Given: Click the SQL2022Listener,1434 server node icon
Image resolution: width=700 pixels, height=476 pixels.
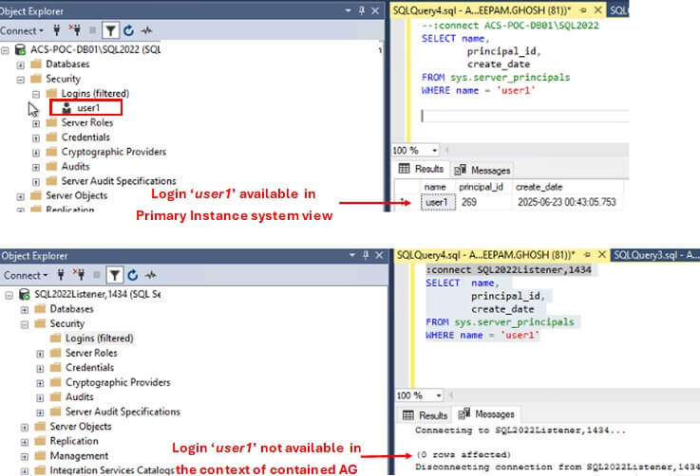Looking at the screenshot, I should [24, 294].
